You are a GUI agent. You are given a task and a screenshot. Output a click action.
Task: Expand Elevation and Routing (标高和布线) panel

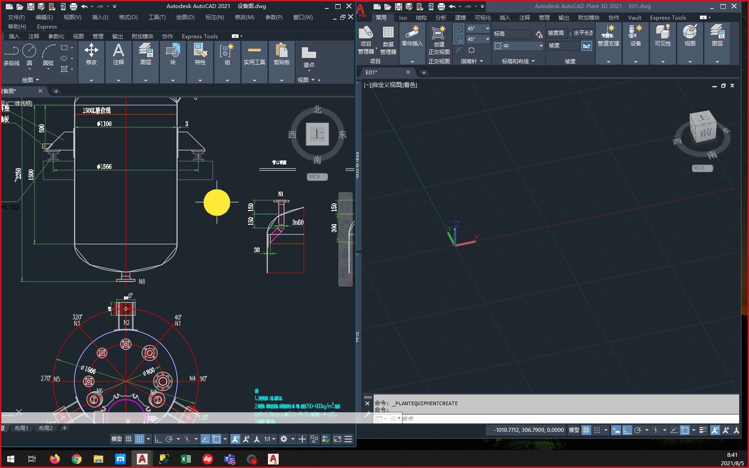518,61
